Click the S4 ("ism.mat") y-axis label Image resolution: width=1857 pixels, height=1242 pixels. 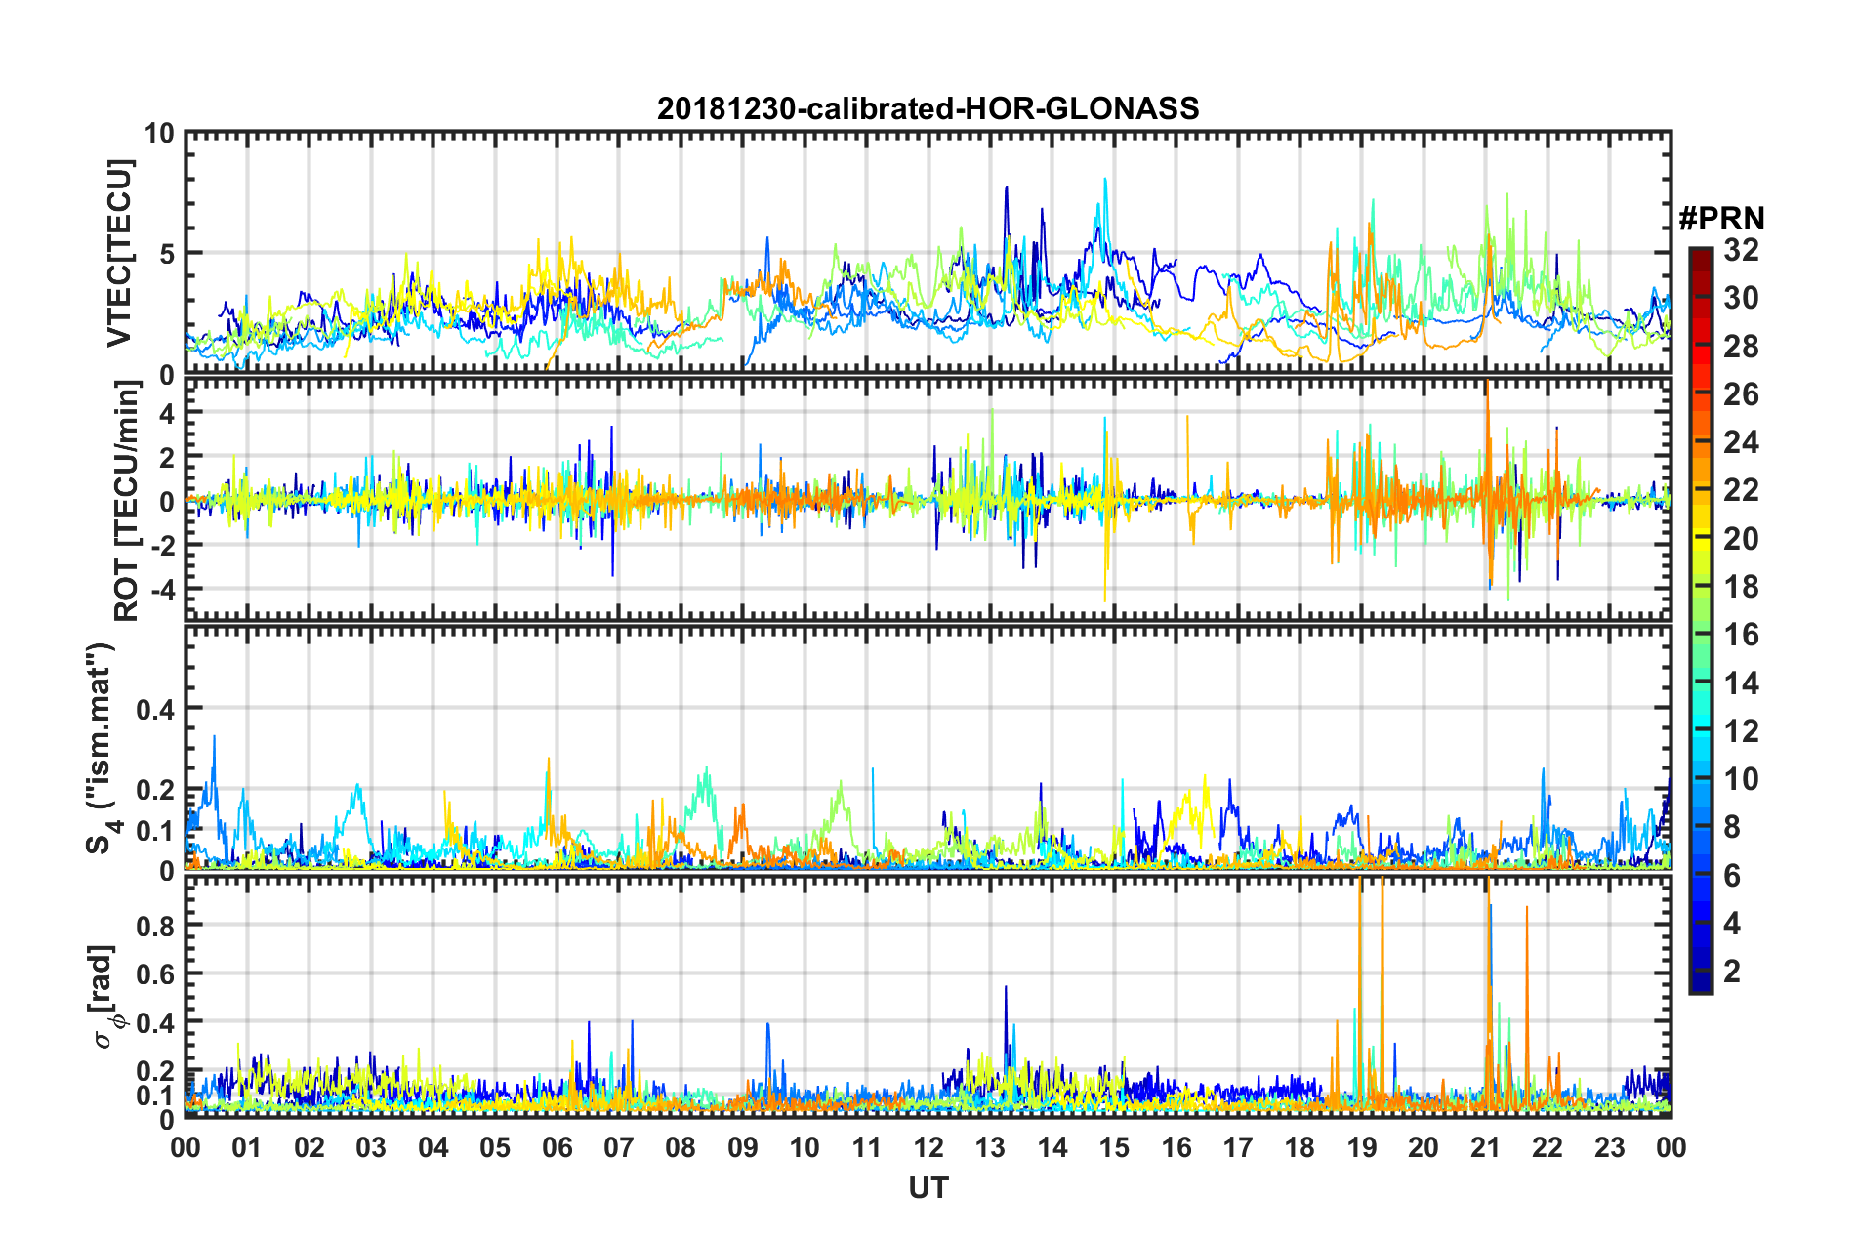[102, 748]
